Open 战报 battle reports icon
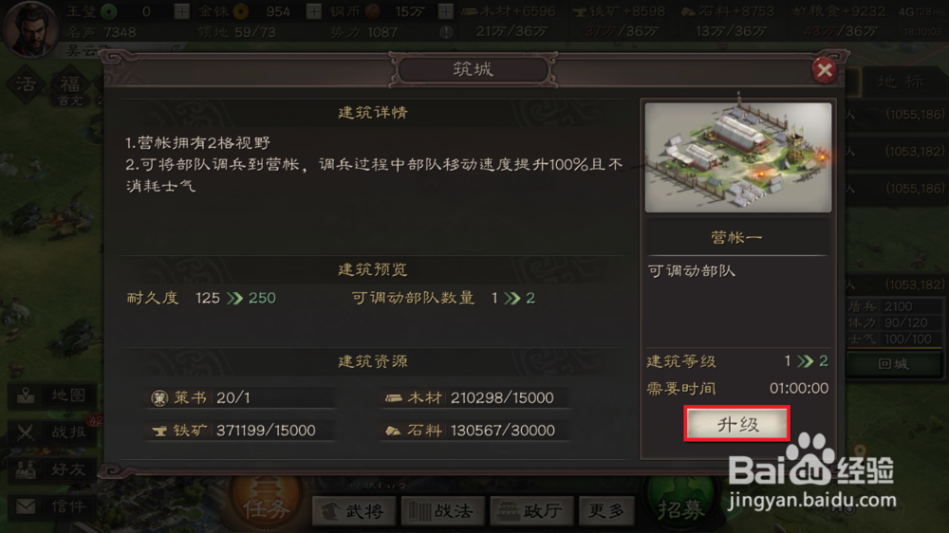 pyautogui.click(x=52, y=432)
